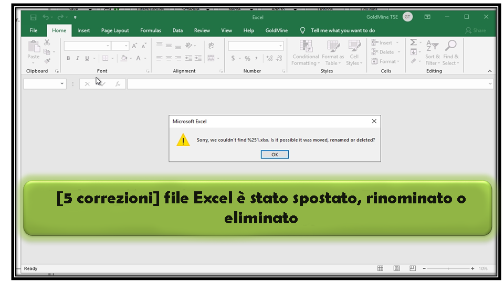
Task: Click the Insert Function fx icon
Action: pyautogui.click(x=118, y=84)
